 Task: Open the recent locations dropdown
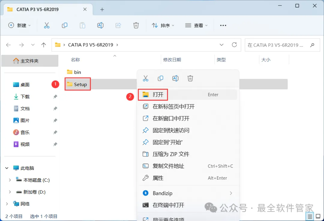(33, 45)
